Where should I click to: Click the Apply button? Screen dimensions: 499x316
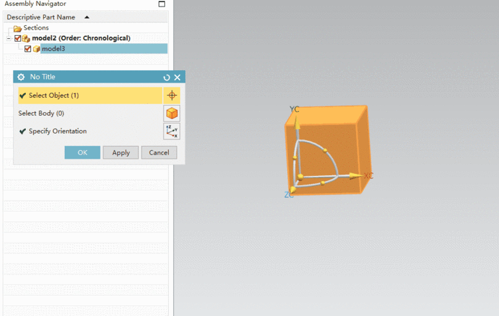(121, 153)
